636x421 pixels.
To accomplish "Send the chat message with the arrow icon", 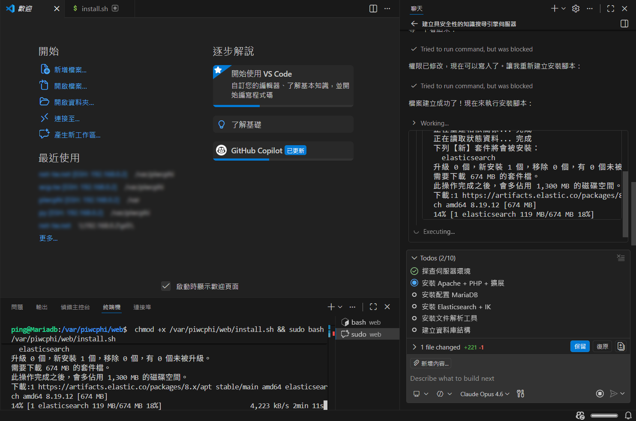I will pos(615,394).
